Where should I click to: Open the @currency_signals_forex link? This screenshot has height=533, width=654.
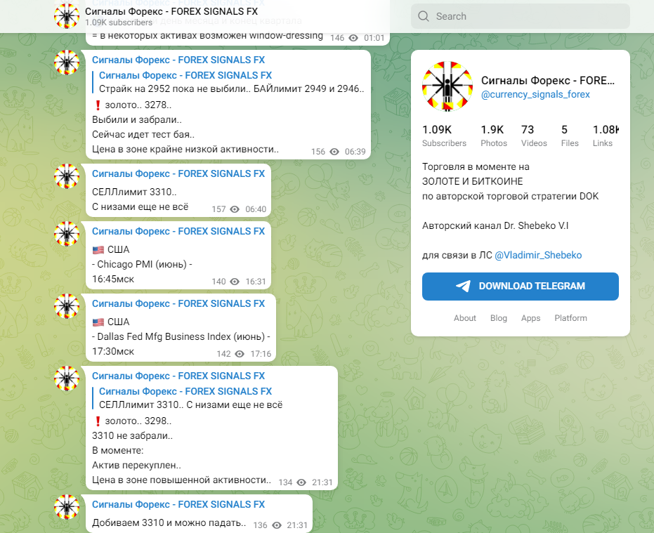click(x=535, y=94)
